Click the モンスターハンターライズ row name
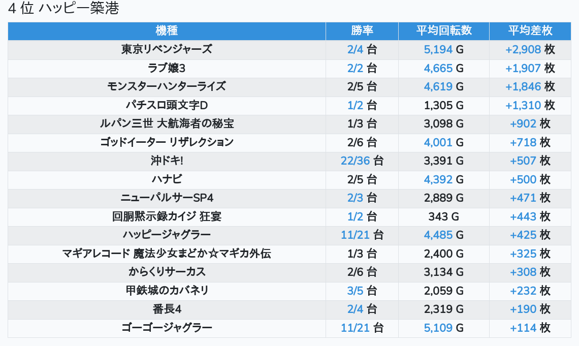The height and width of the screenshot is (346, 579). pos(167,86)
